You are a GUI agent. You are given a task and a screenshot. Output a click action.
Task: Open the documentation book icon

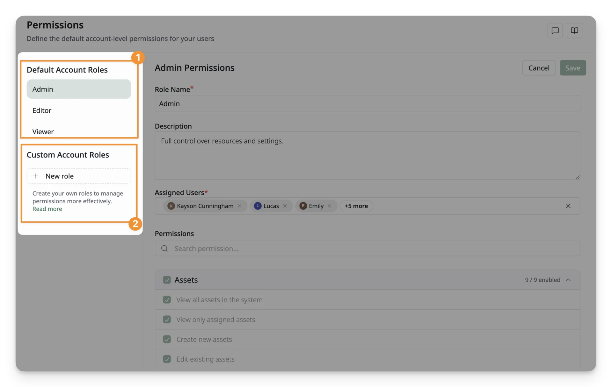(574, 31)
